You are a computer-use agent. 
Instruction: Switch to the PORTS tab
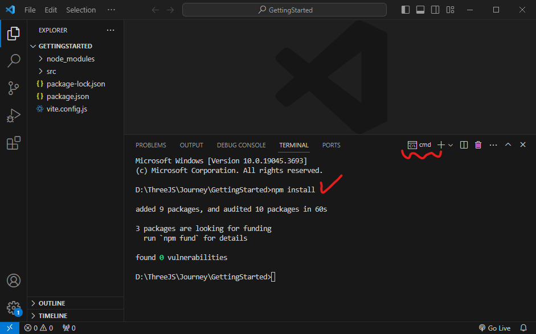[x=332, y=145]
